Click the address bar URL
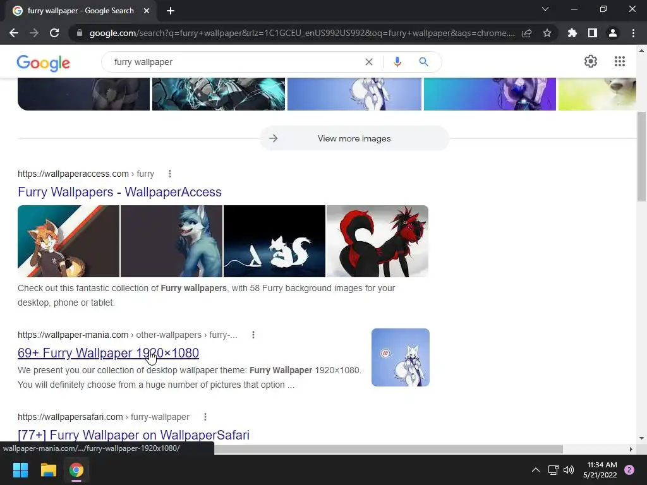Image resolution: width=647 pixels, height=485 pixels. click(x=302, y=33)
